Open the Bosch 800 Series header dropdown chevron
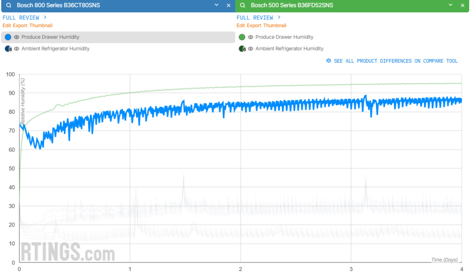The height and width of the screenshot is (279, 472). (x=217, y=5)
